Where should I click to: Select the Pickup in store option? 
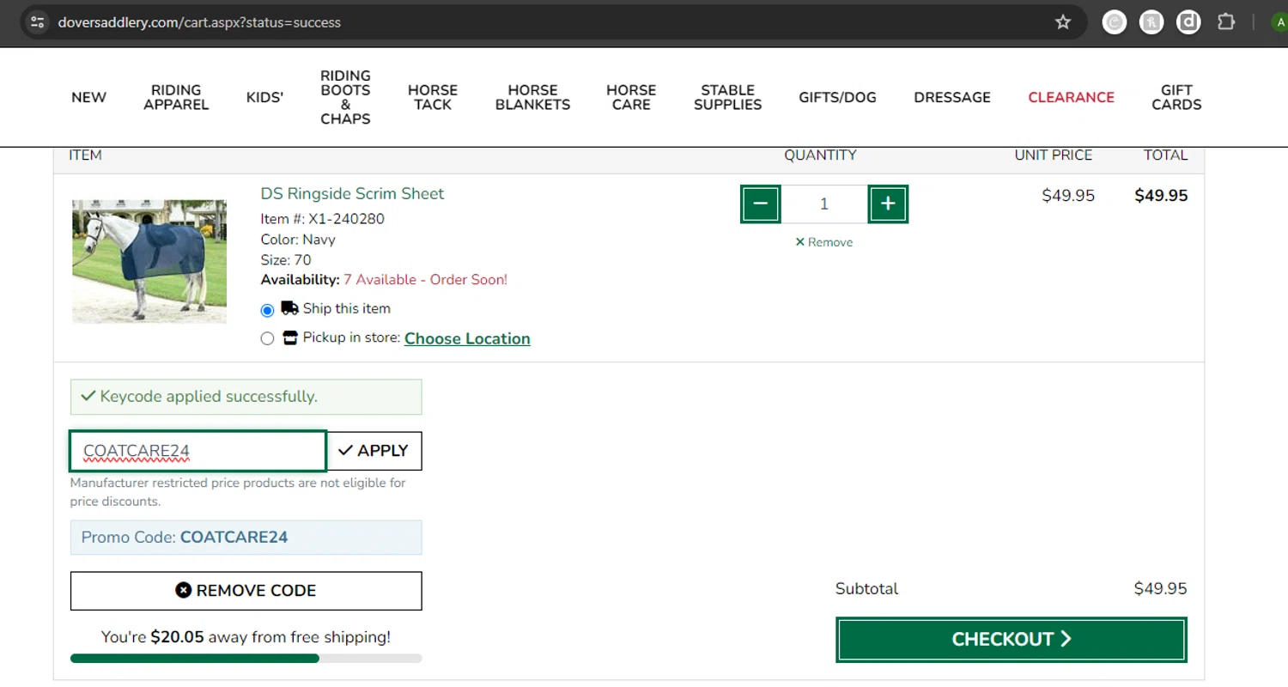[x=267, y=338]
